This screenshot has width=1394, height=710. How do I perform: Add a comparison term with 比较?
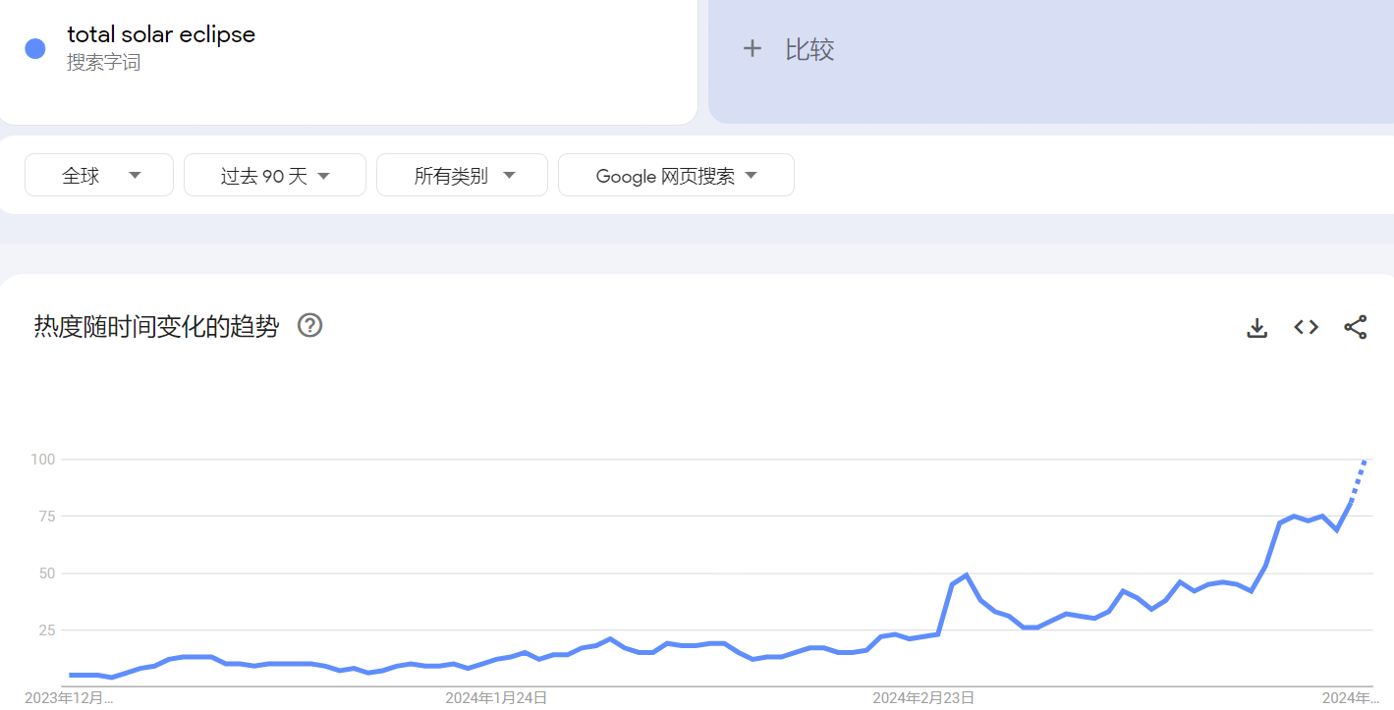pos(809,49)
